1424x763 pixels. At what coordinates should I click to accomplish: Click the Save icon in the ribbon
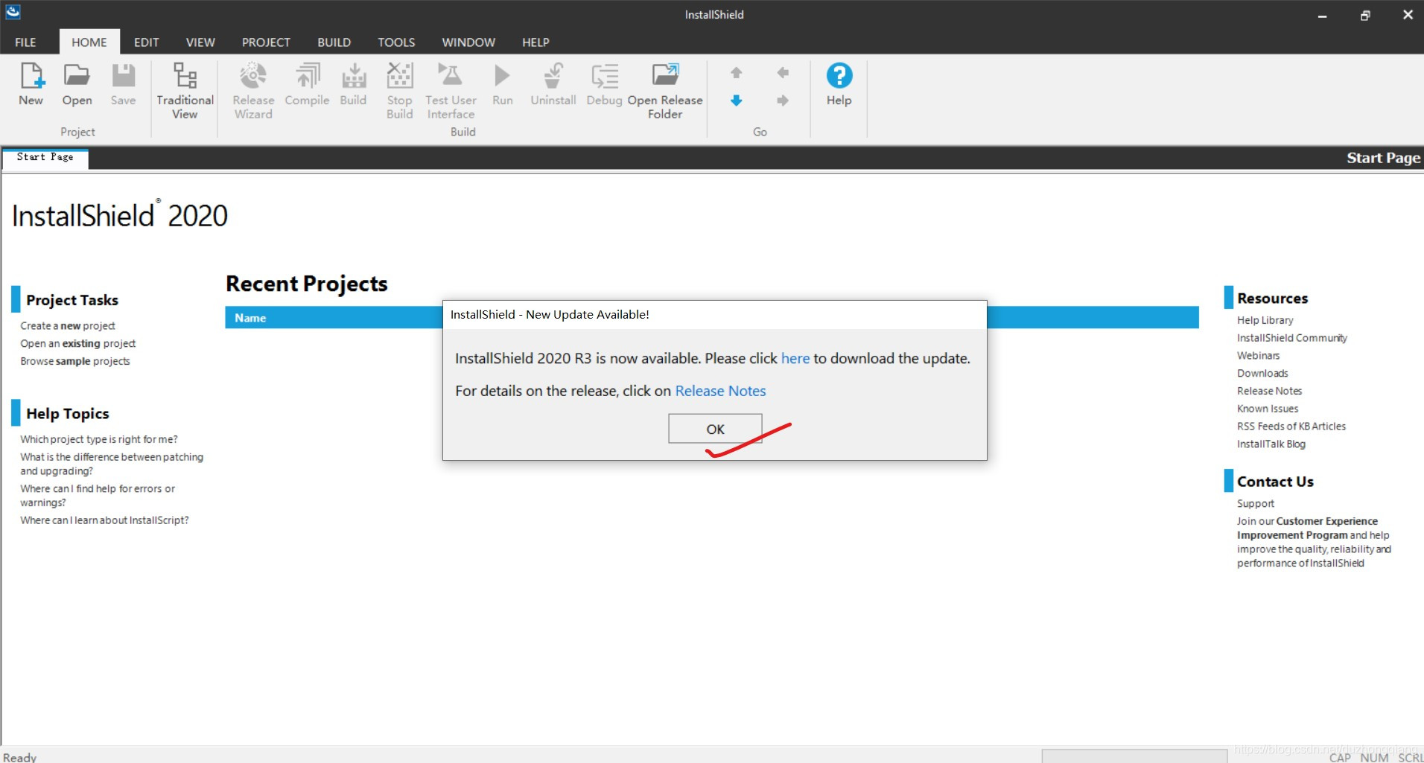click(123, 86)
